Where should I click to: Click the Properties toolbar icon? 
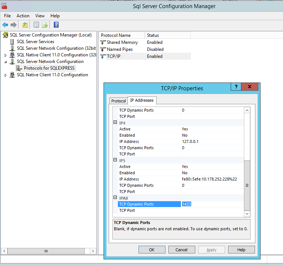click(36, 25)
